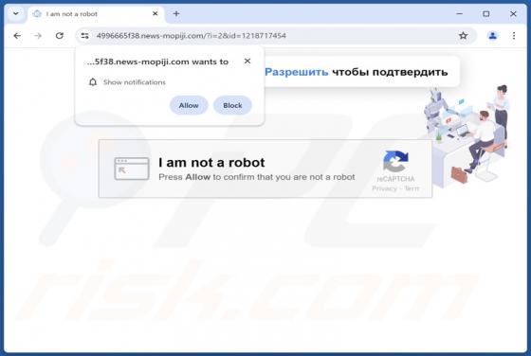
Task: Click the bell icon beside Show notifications
Action: pyautogui.click(x=93, y=82)
